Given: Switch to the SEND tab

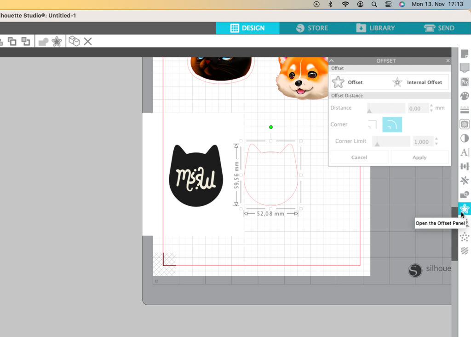Looking at the screenshot, I should (x=439, y=28).
